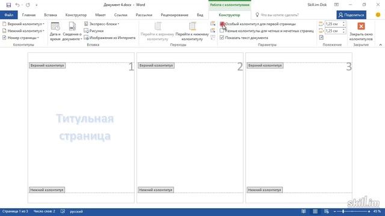Click Нижний колонтитул tag on page 2

[x=156, y=190]
